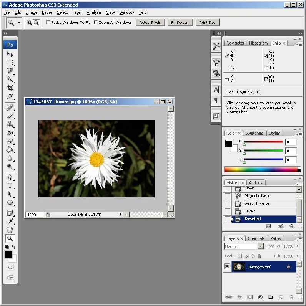Select the Healing Brush tool
This screenshot has width=306, height=306.
10,107
